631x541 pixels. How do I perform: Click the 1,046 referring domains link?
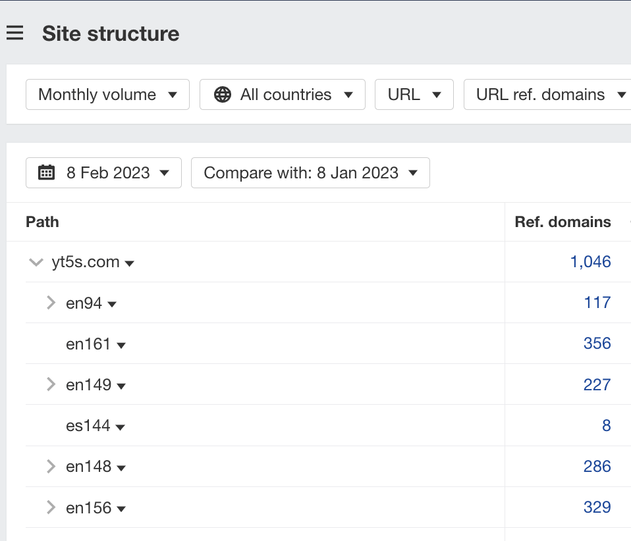592,261
